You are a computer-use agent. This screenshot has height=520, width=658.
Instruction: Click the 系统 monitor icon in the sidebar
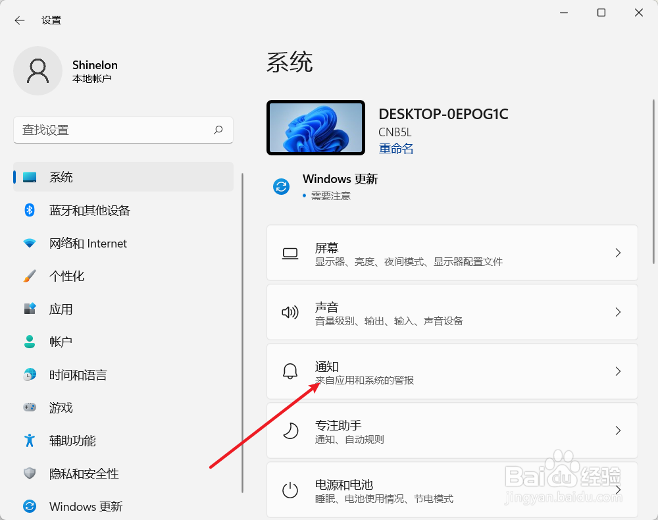(30, 177)
